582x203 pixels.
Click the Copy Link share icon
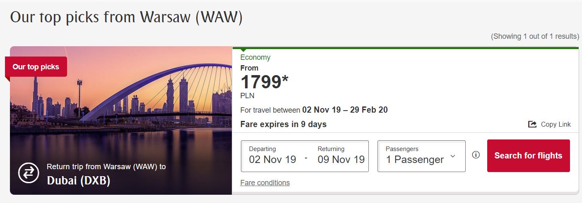532,124
